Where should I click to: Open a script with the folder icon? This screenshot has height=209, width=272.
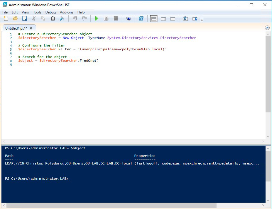tap(15, 18)
